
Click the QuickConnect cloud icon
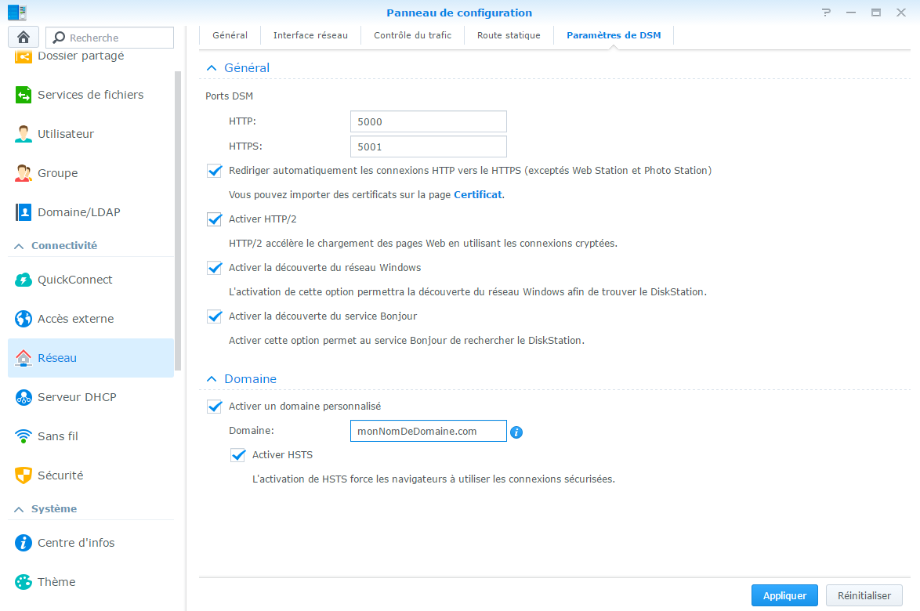pos(24,280)
